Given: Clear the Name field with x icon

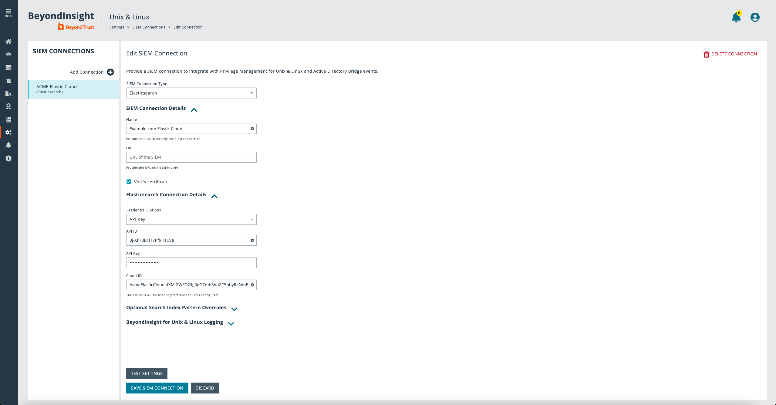Looking at the screenshot, I should [252, 129].
